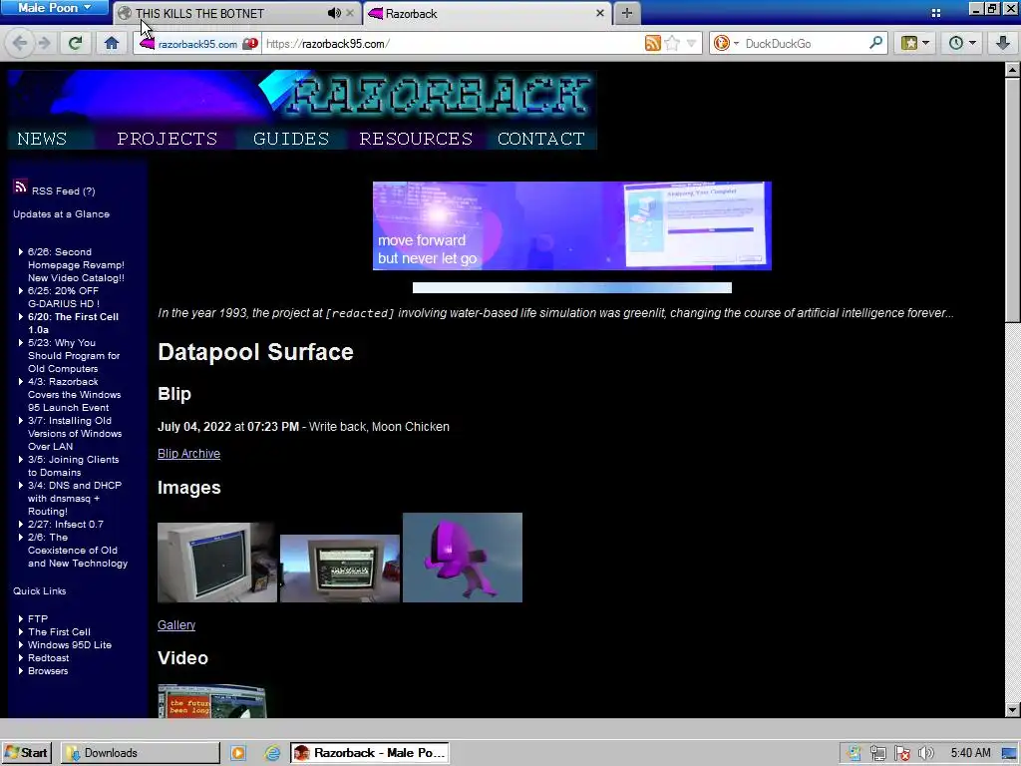Image resolution: width=1021 pixels, height=766 pixels.
Task: Mute the audio on the BOTNET tab
Action: tap(333, 13)
